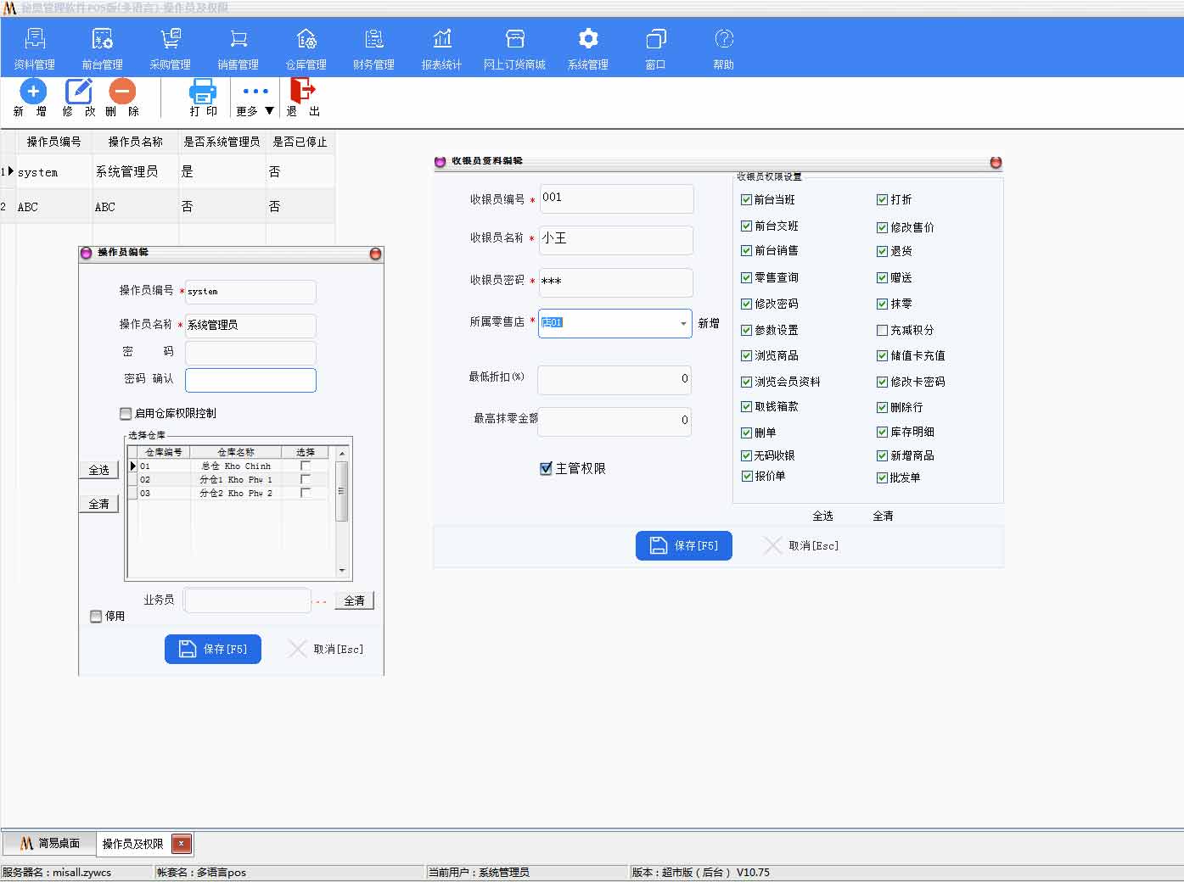Viewport: 1184px width, 882px height.
Task: Uncheck the 修改售价 permission
Action: tap(883, 227)
